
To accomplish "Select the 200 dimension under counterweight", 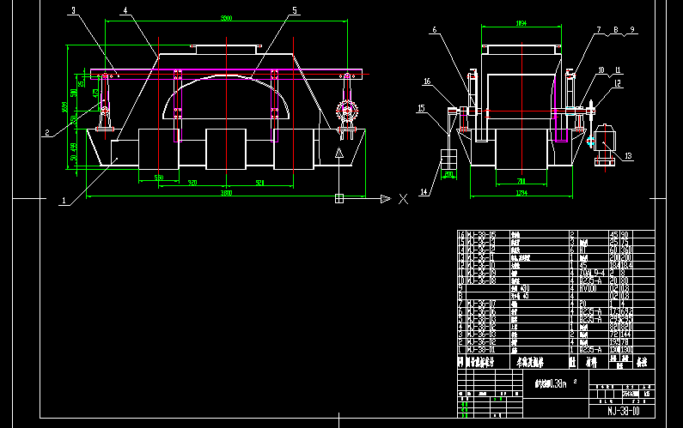I will [x=448, y=173].
